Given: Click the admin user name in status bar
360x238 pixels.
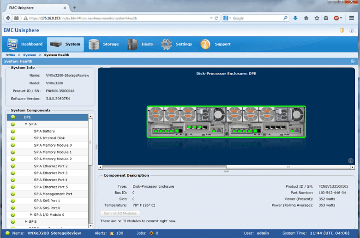Looking at the screenshot, I should tap(263, 233).
